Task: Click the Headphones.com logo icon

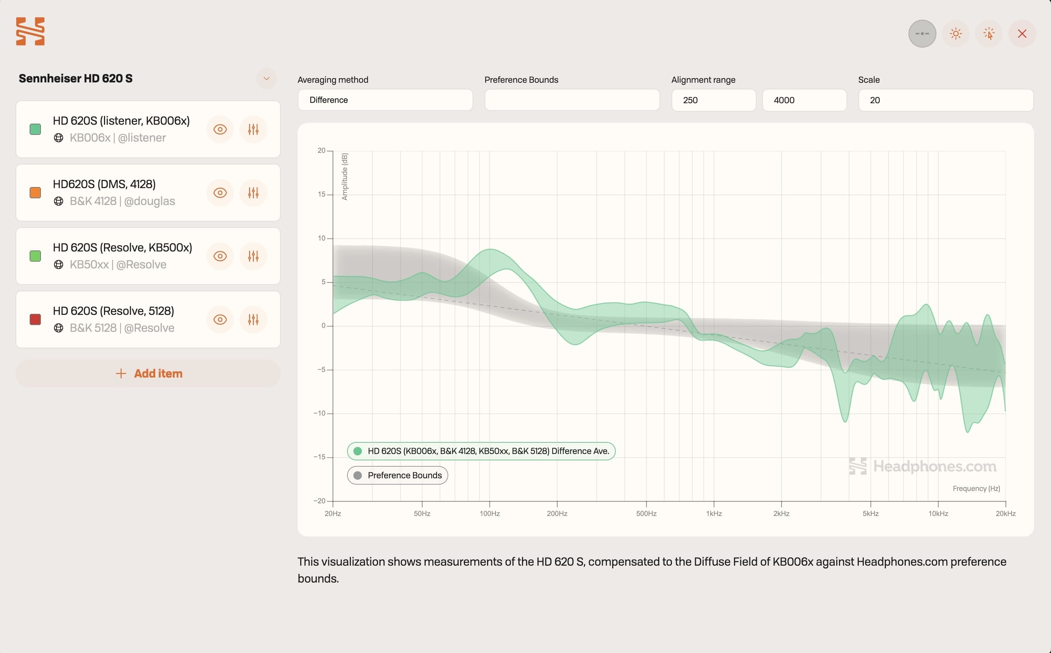Action: tap(30, 31)
